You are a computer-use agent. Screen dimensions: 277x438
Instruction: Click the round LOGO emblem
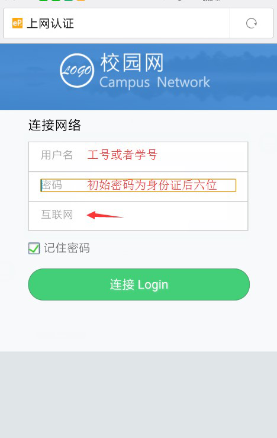tap(77, 71)
